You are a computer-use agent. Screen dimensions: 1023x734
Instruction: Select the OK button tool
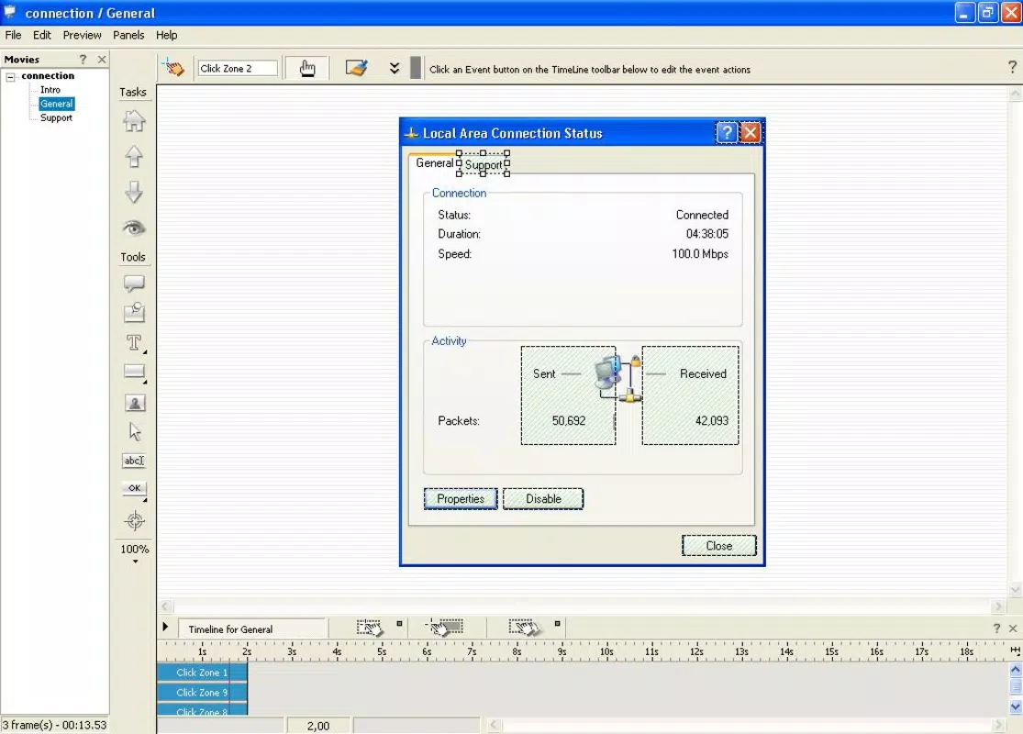pos(134,488)
